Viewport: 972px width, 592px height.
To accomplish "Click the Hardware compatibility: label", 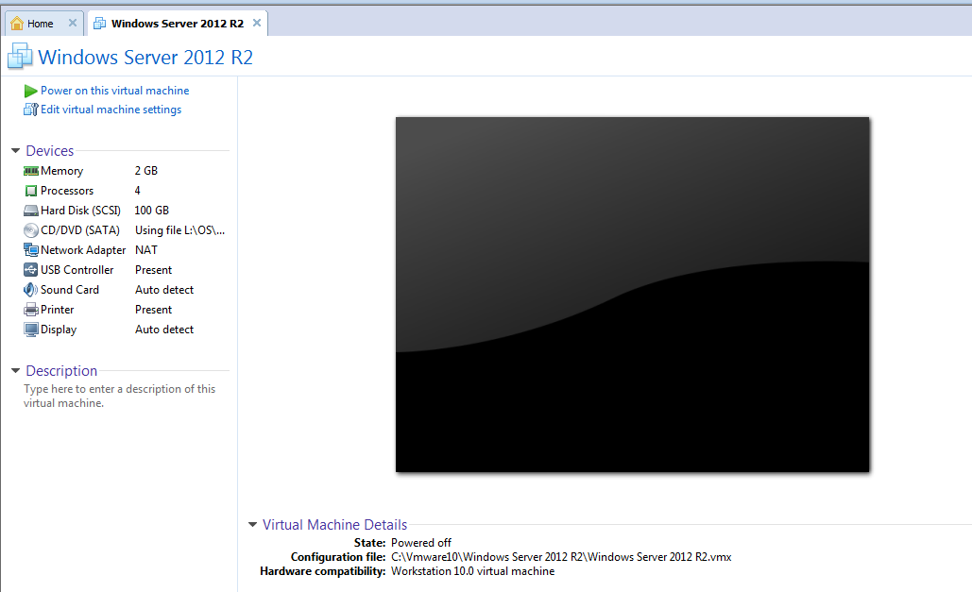I will pos(322,571).
